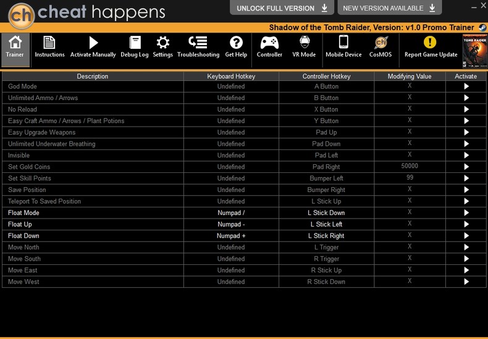
Task: Click Float Down activate arrow
Action: [466, 236]
